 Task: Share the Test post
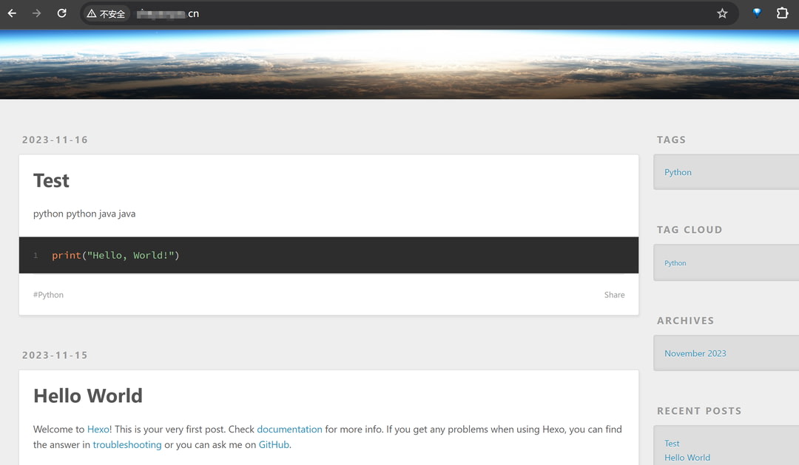tap(614, 295)
